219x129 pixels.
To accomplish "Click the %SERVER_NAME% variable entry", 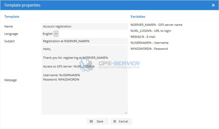I will tap(156, 25).
